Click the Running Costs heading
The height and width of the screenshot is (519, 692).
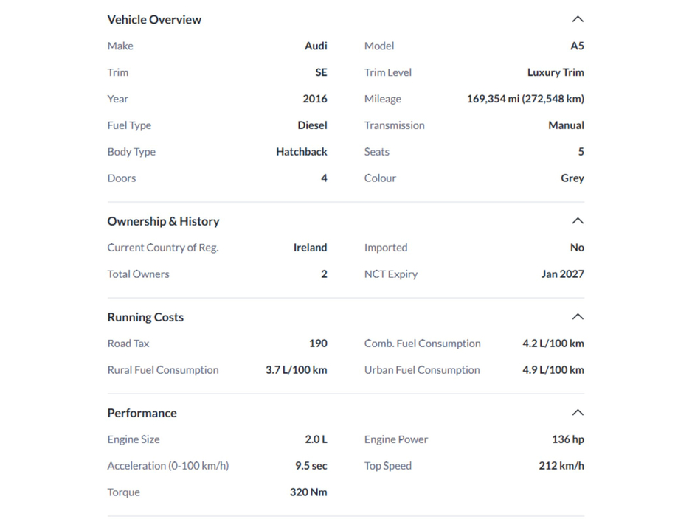145,317
